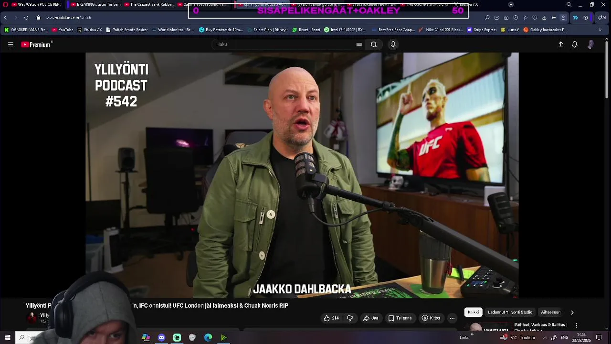Open options for Päihteet, Vankeus & Raittius video
611x344 pixels.
(x=577, y=325)
